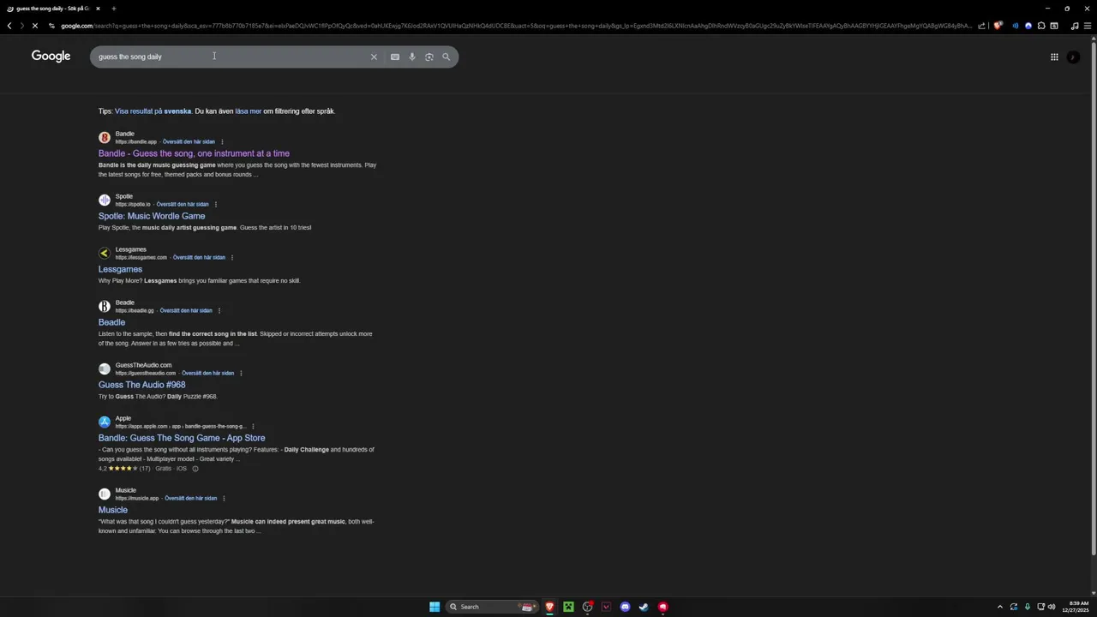The image size is (1097, 617).
Task: Open the Google account avatar
Action: [x=1073, y=57]
